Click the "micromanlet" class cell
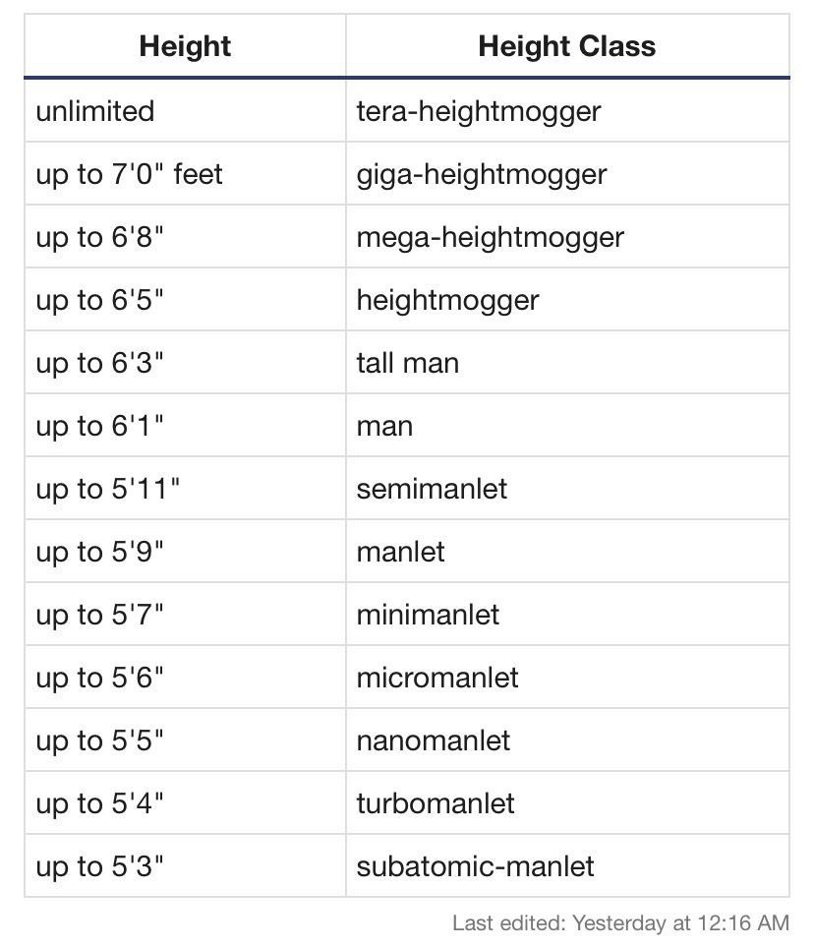 coord(438,678)
